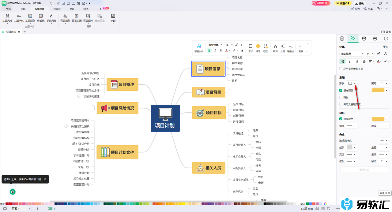Toggle Bold in the right panel
The image size is (392, 212).
(x=343, y=61)
